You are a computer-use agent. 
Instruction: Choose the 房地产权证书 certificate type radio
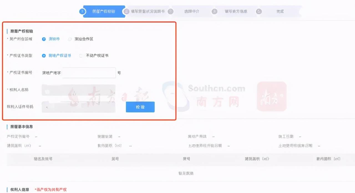(x=44, y=55)
